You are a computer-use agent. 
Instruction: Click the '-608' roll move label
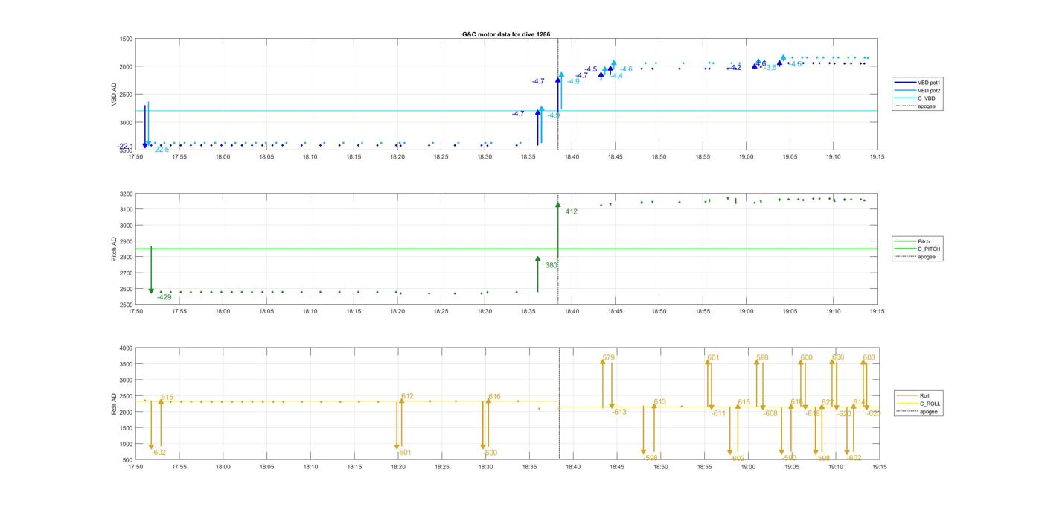click(x=770, y=413)
